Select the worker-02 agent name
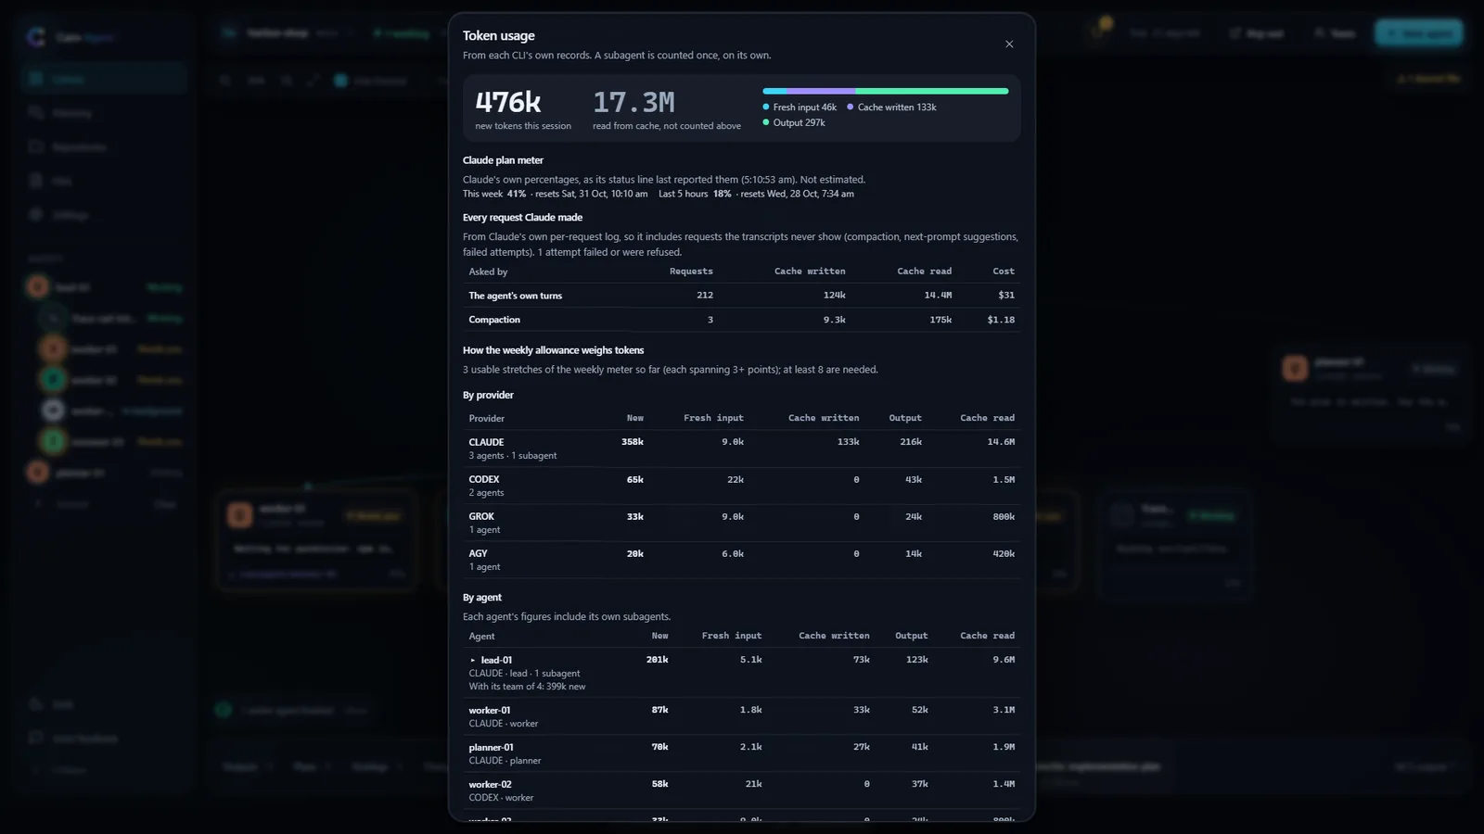This screenshot has width=1484, height=834. (490, 785)
